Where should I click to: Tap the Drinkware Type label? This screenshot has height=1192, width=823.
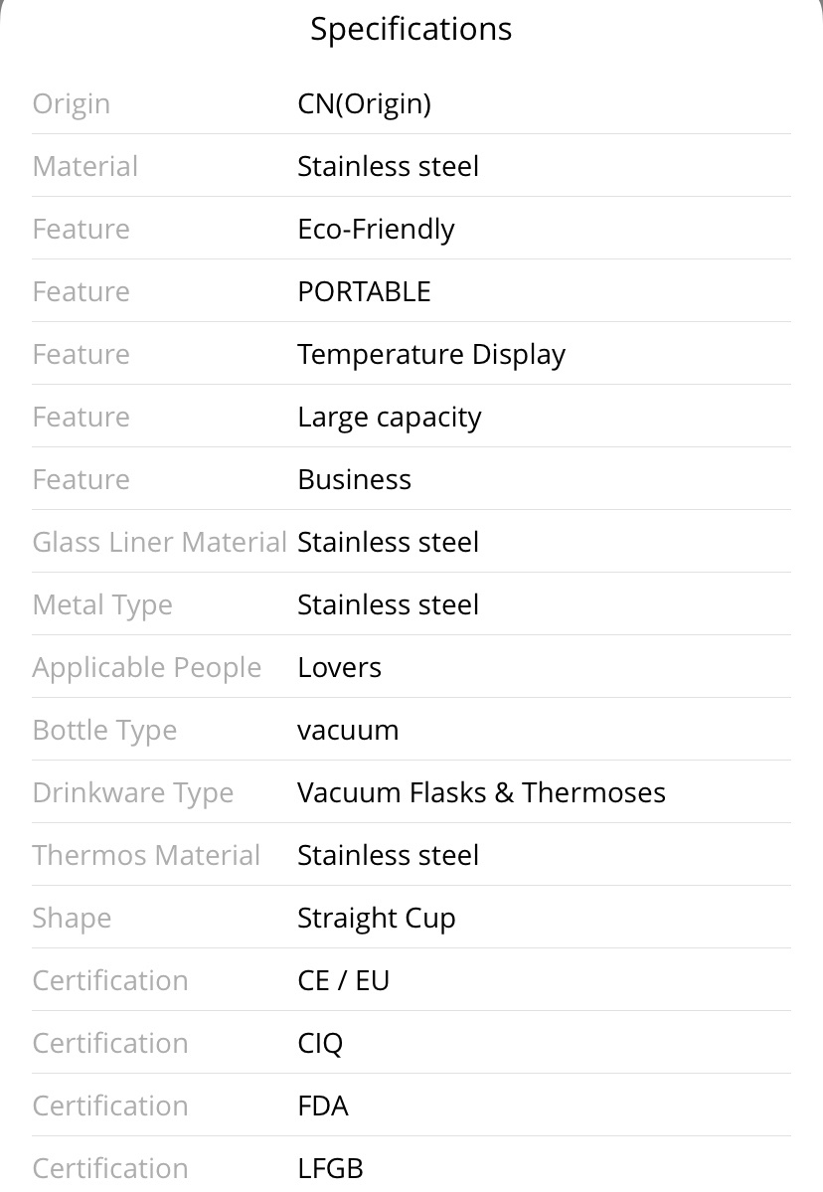(133, 793)
